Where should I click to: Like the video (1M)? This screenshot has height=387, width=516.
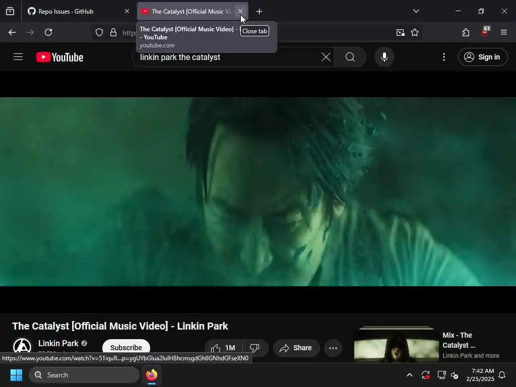[224, 348]
